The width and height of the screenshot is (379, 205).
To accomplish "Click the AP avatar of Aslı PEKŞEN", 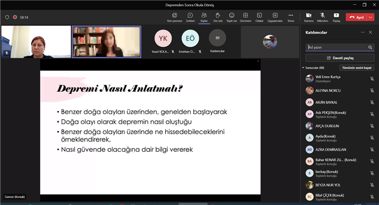I will tap(310, 114).
